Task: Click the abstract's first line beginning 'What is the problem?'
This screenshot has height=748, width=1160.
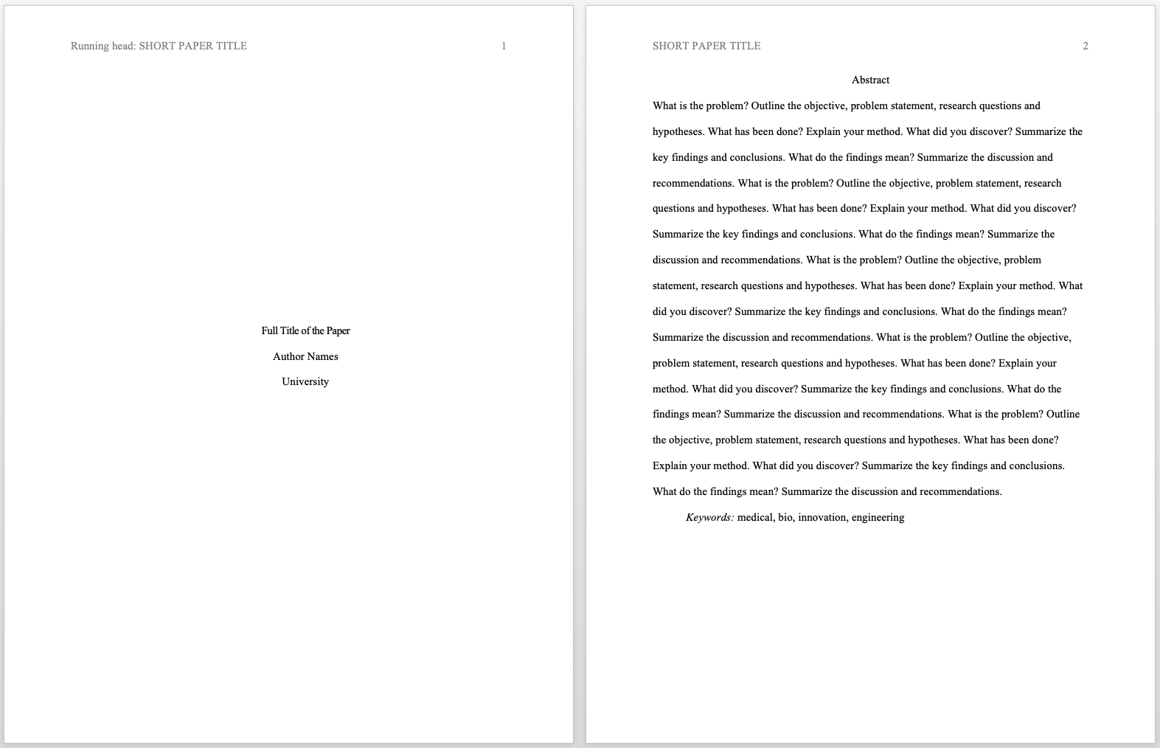Action: 847,105
